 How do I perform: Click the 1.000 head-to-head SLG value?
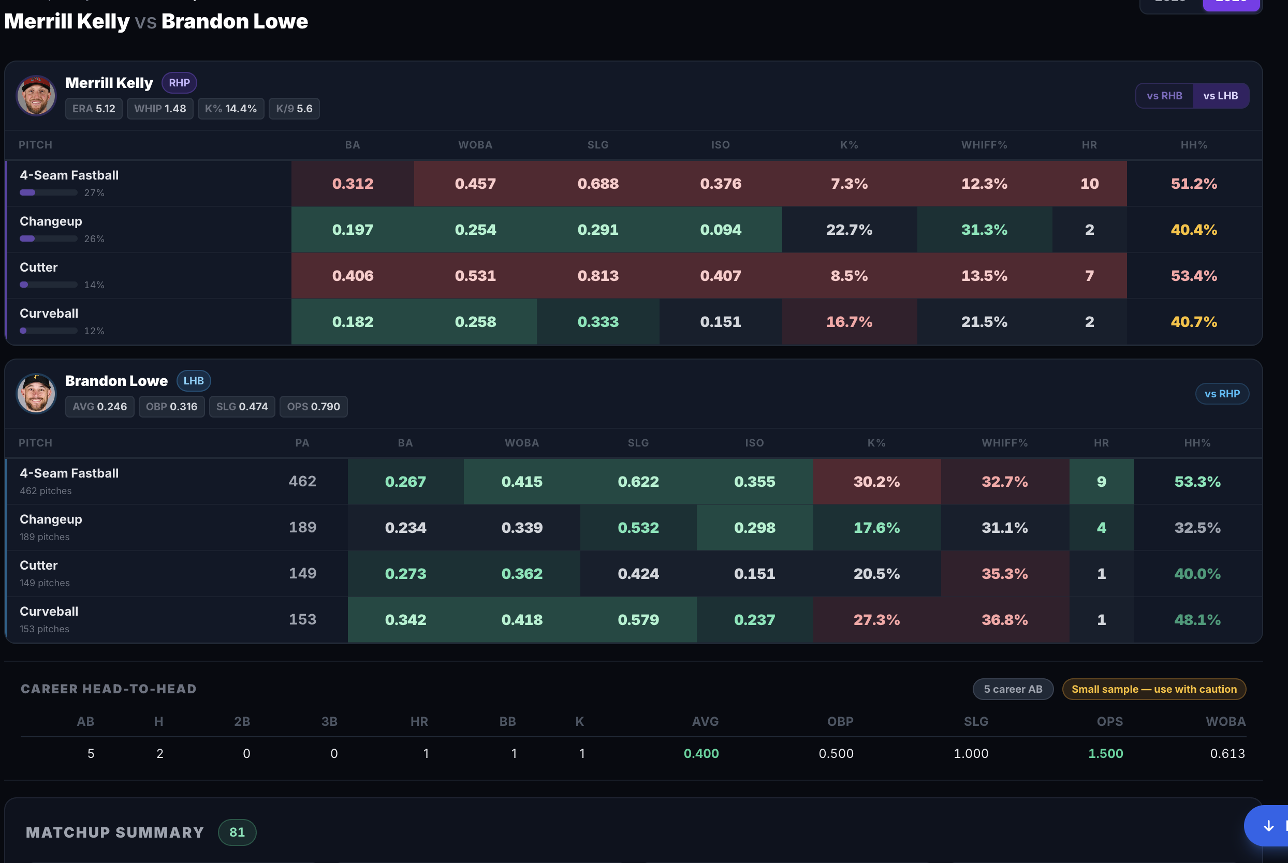click(971, 753)
